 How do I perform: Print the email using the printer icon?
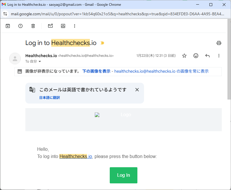coord(219,43)
